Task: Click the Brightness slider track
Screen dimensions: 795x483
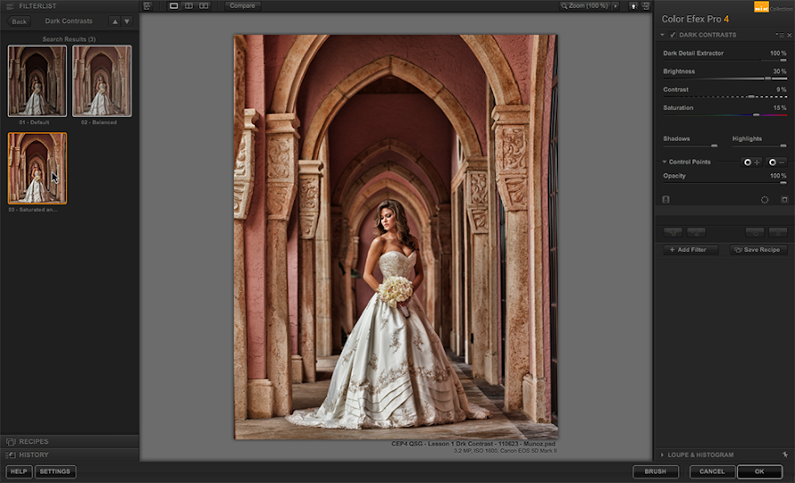Action: [x=725, y=78]
